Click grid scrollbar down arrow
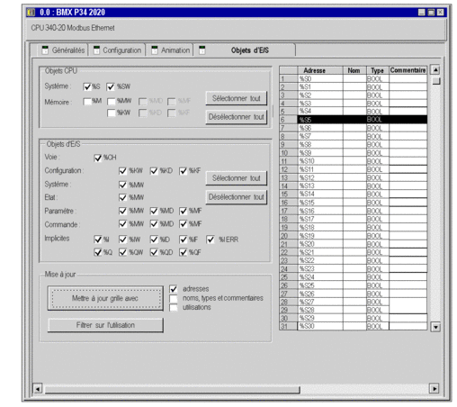This screenshot has height=407, width=457. [x=435, y=327]
